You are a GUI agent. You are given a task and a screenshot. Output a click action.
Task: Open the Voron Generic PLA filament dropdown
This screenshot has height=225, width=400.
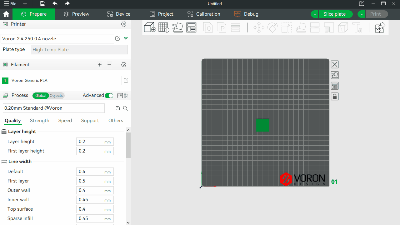pyautogui.click(x=66, y=81)
